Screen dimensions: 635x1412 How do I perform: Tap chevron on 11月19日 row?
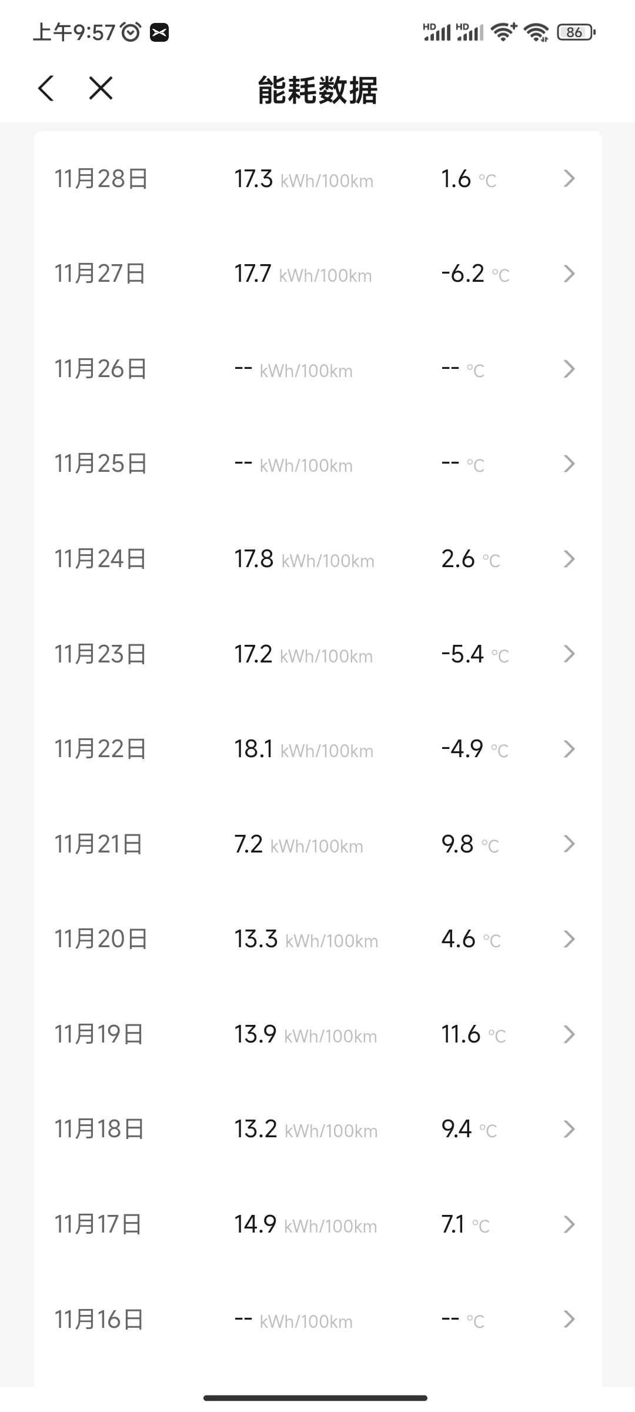click(x=569, y=1034)
